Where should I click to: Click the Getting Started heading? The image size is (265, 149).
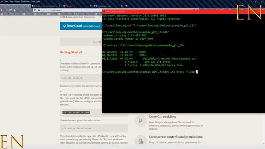click(x=71, y=52)
